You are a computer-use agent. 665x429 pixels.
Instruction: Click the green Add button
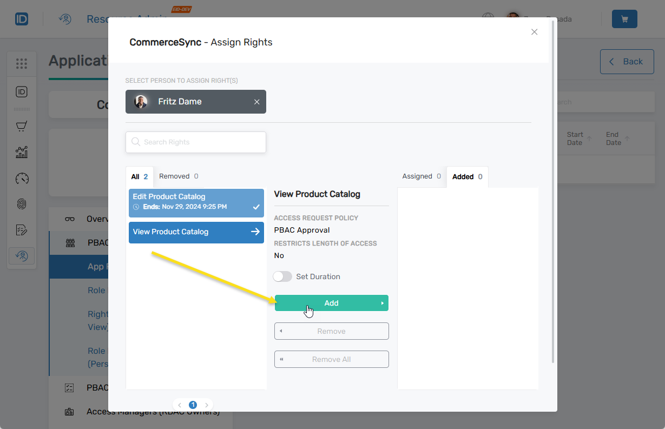coord(331,303)
